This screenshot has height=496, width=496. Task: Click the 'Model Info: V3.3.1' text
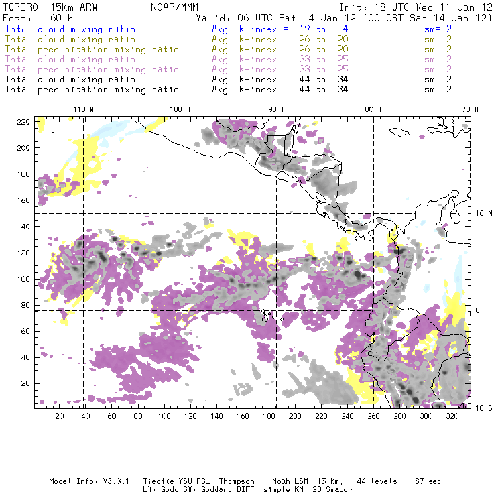coord(89,481)
